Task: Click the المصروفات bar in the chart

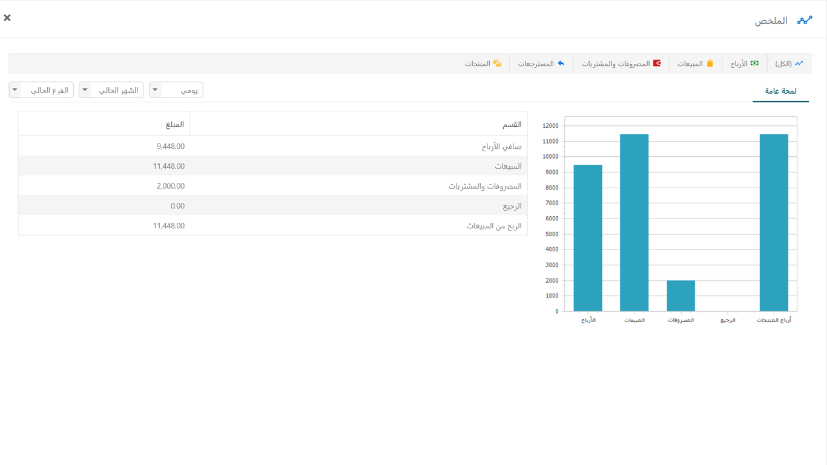Action: (x=680, y=295)
